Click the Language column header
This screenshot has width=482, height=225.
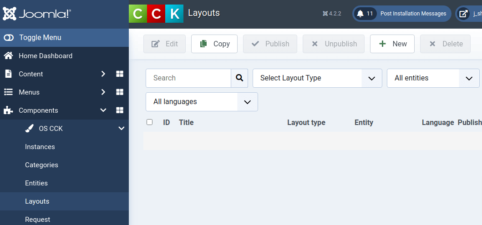[x=438, y=122]
